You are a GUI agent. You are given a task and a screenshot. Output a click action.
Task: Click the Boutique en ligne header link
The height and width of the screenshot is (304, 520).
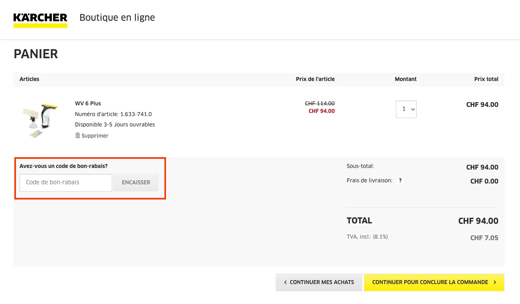click(117, 17)
